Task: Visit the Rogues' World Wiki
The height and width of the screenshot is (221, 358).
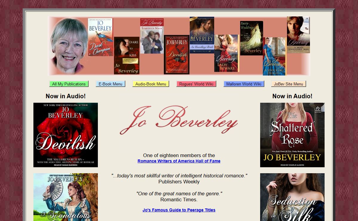Action: point(196,84)
